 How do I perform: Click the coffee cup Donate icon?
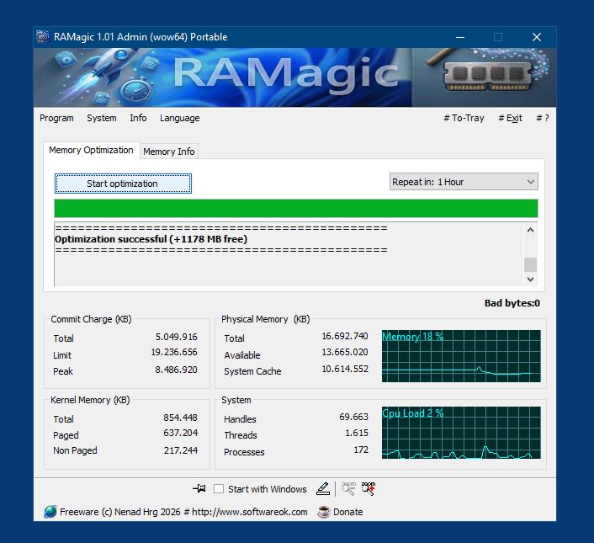point(324,512)
